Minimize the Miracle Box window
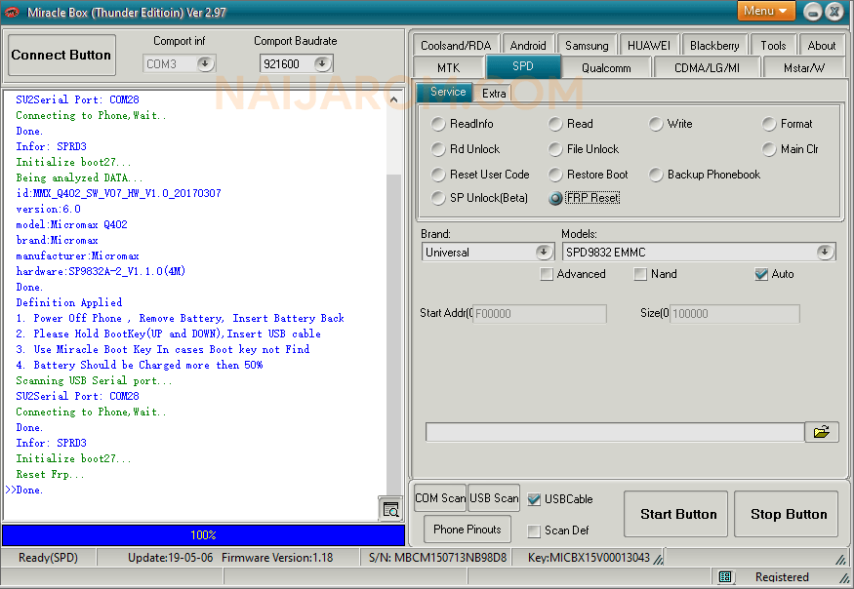Viewport: 854px width, 589px height. click(812, 12)
